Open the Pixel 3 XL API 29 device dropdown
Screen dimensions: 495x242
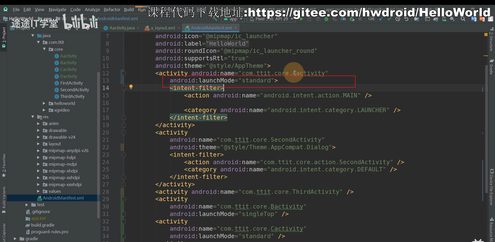pyautogui.click(x=271, y=19)
